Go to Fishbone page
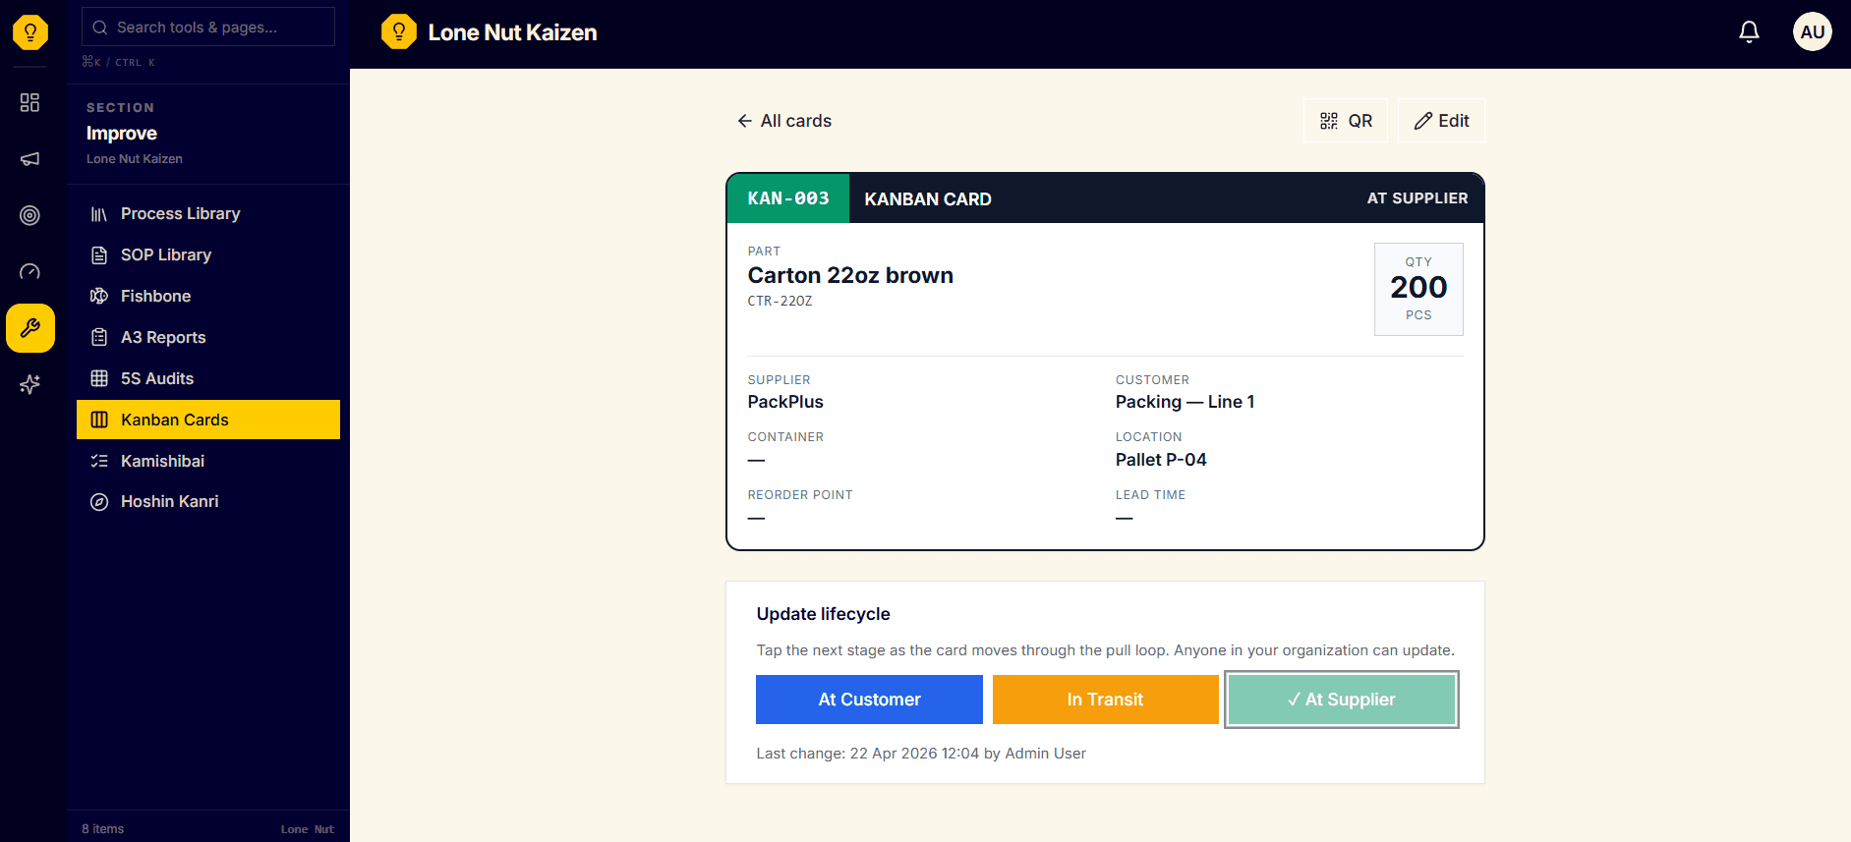This screenshot has height=842, width=1851. pos(208,297)
